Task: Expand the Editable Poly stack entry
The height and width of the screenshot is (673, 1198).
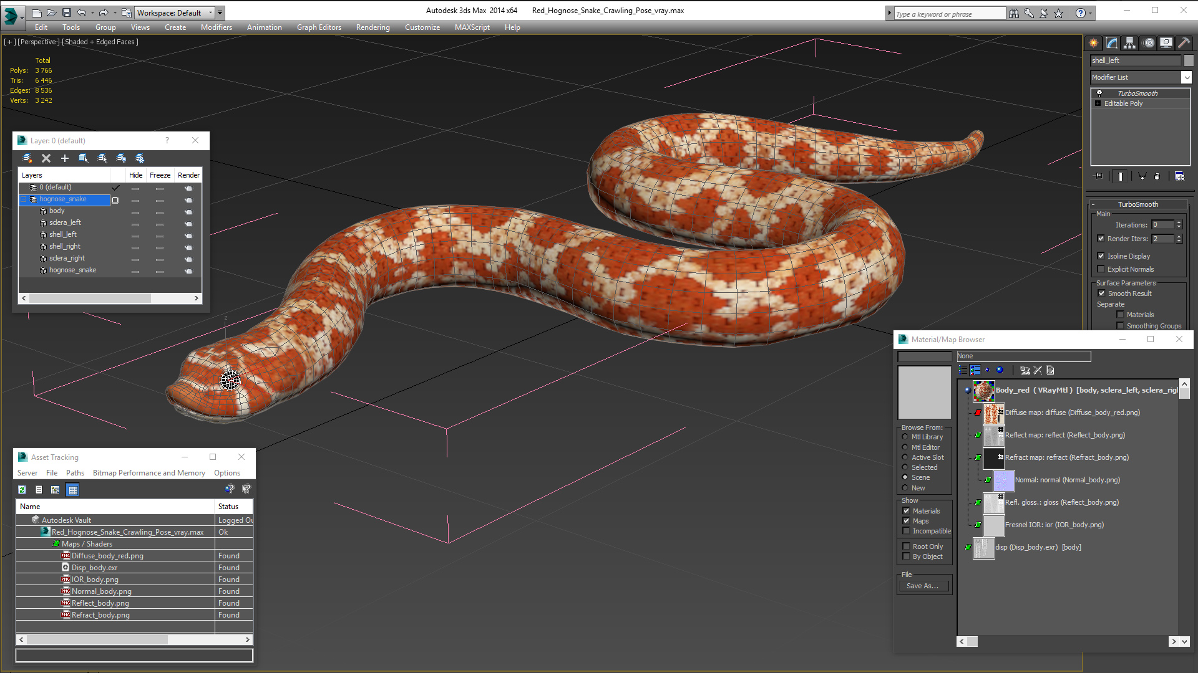Action: pos(1098,103)
